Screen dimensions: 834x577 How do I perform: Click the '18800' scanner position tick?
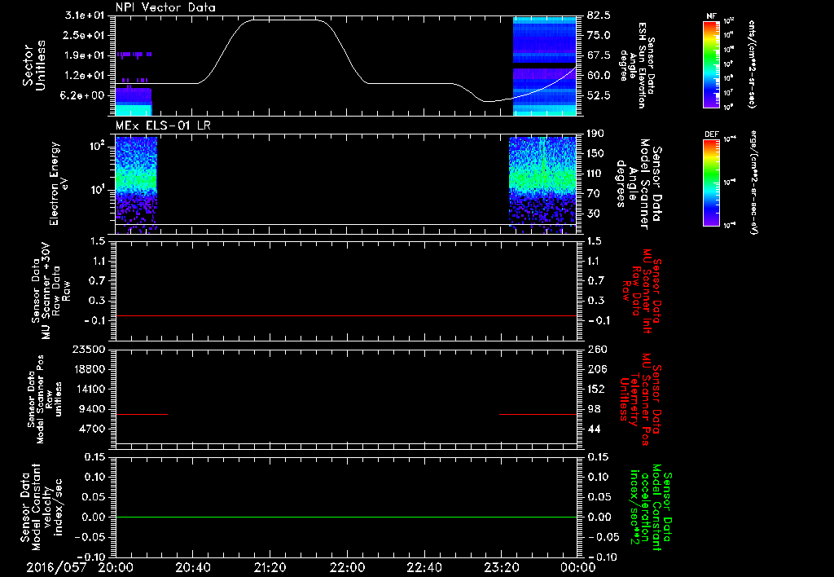click(90, 369)
